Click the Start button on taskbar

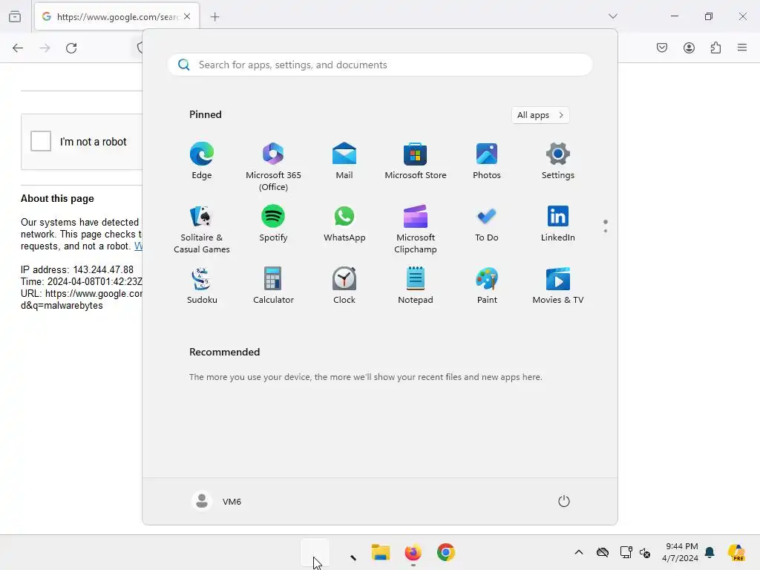pyautogui.click(x=315, y=552)
